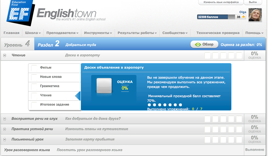Open the Результаты работы dropdown menu
The height and width of the screenshot is (156, 268).
(x=137, y=33)
